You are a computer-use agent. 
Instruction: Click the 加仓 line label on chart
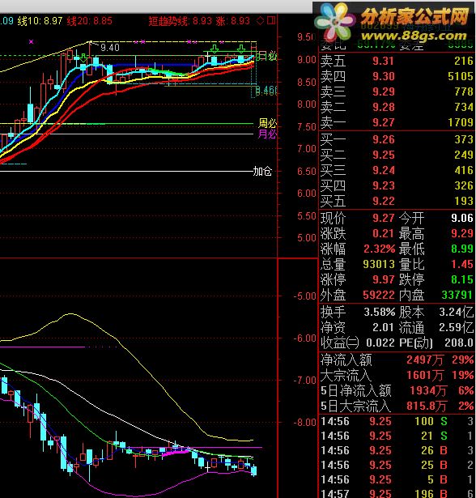tap(262, 172)
